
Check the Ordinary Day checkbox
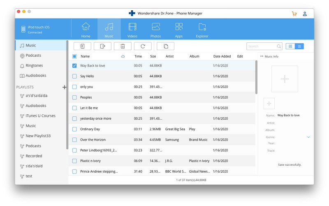[74, 129]
